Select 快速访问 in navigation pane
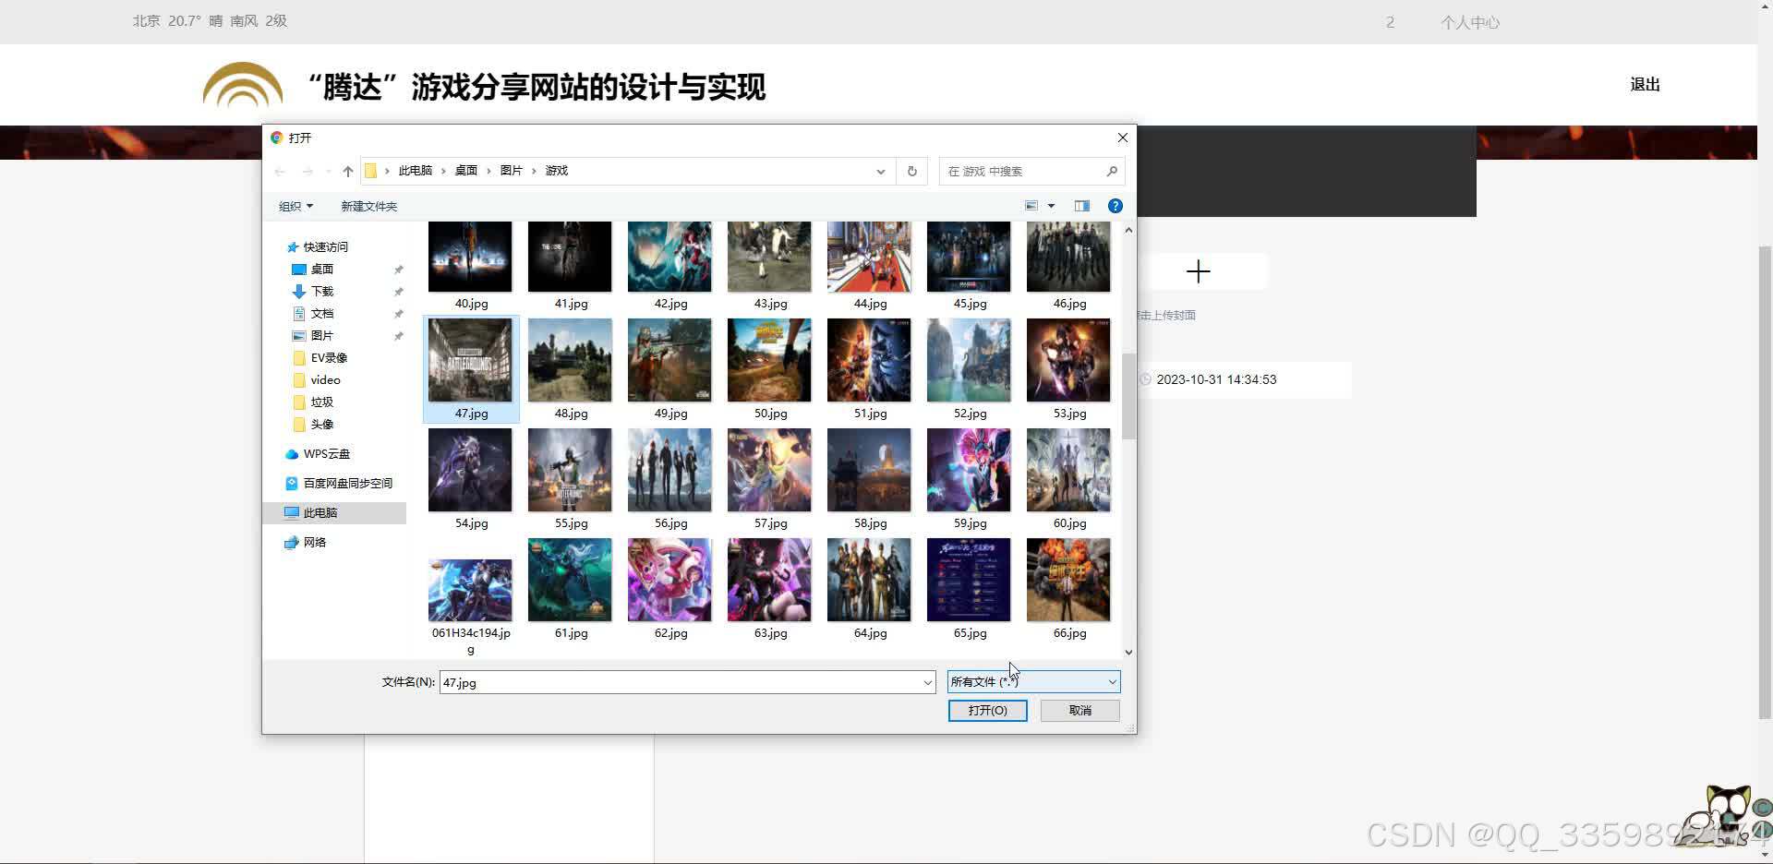The image size is (1773, 864). [325, 246]
